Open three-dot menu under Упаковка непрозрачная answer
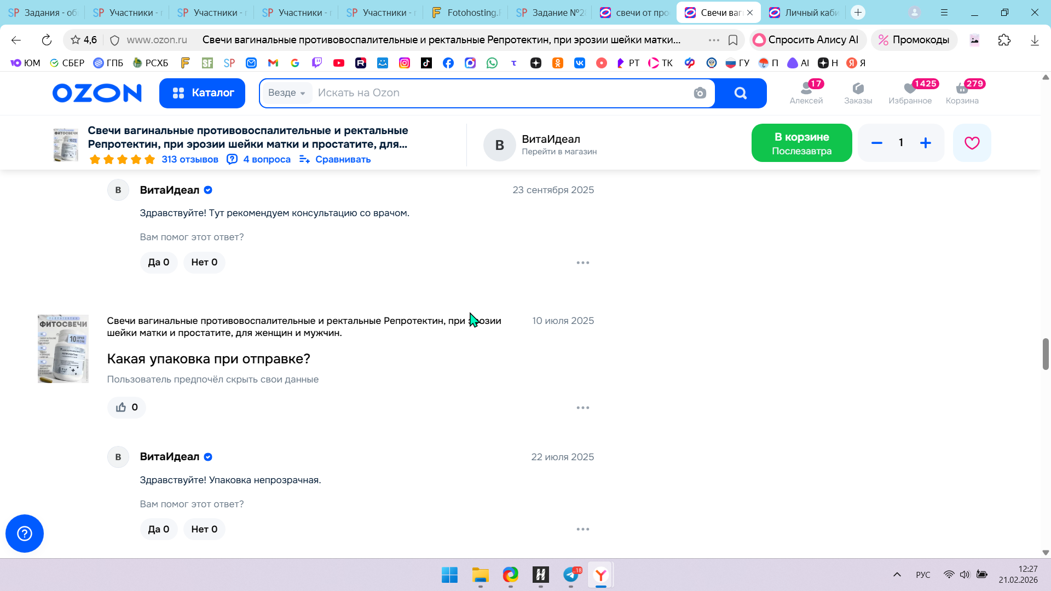Screen dimensions: 1051x591 (x=582, y=529)
